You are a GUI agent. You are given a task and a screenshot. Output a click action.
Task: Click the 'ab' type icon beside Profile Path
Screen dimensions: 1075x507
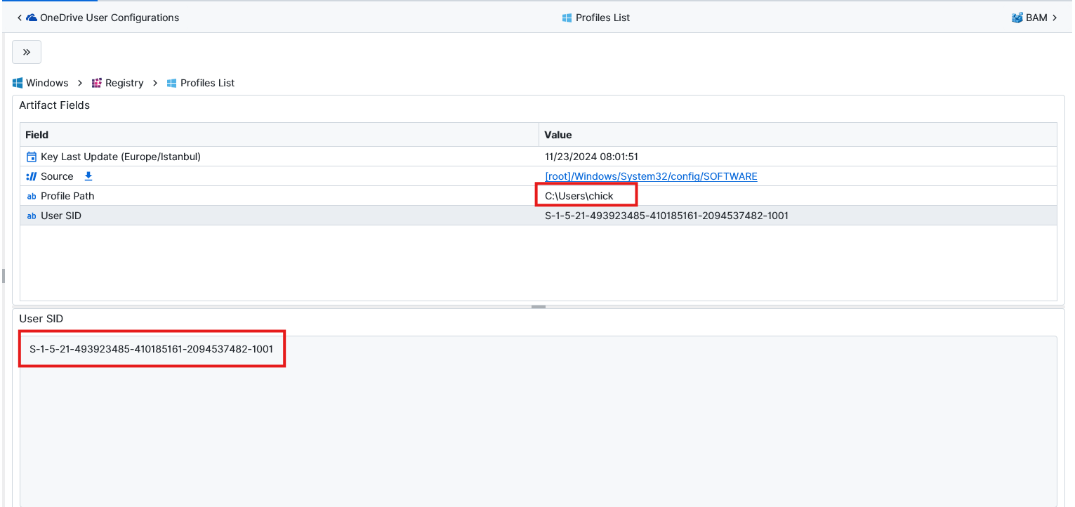[x=31, y=196]
